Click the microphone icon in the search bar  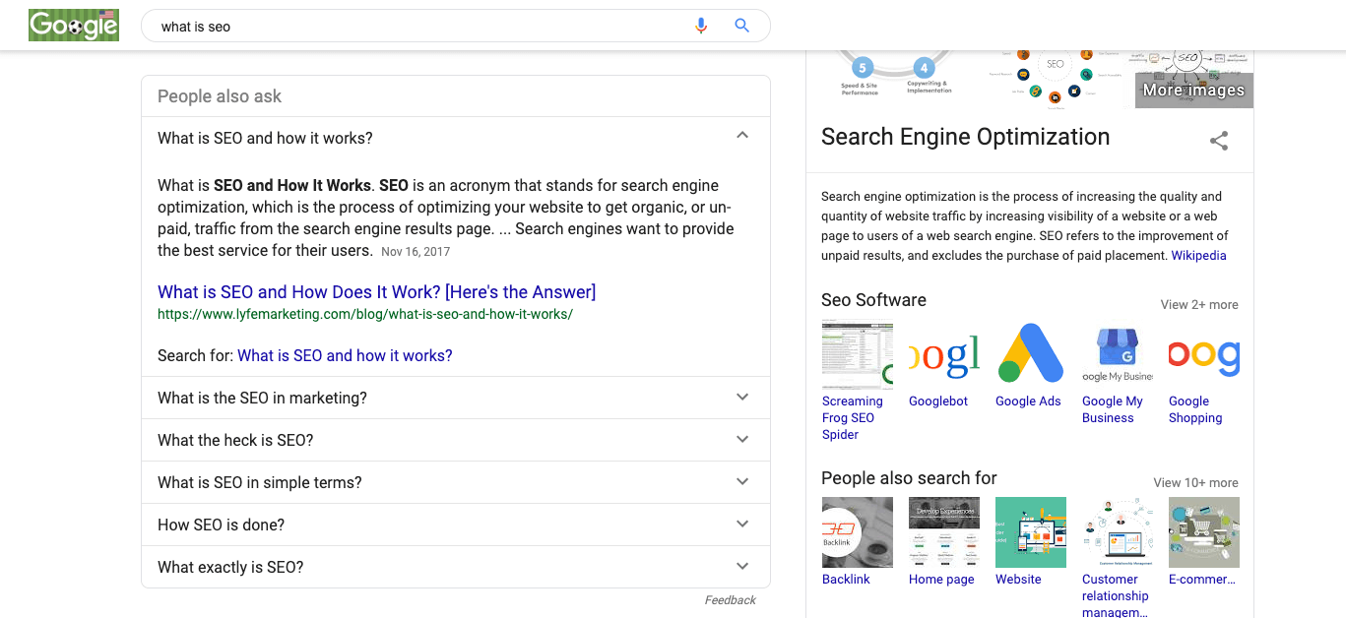coord(701,26)
